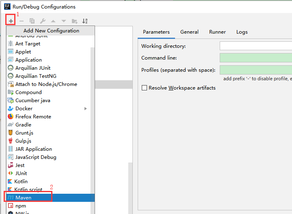Click the Add New Configuration plus icon

pos(11,21)
